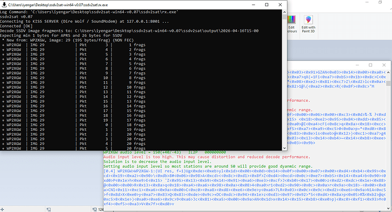392x212 pixels.
Task: Click the 'Connected [OK]' line
Action: click(x=16, y=26)
